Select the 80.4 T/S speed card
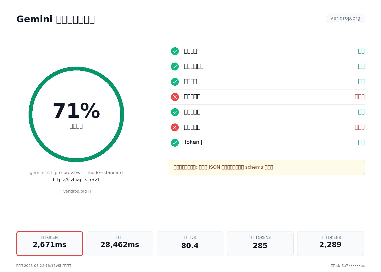The height and width of the screenshot is (272, 381). [x=190, y=243]
